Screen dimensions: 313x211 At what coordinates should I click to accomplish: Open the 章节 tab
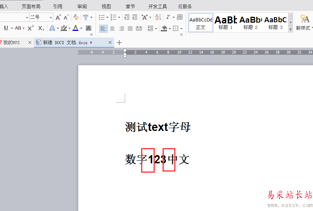coord(130,6)
